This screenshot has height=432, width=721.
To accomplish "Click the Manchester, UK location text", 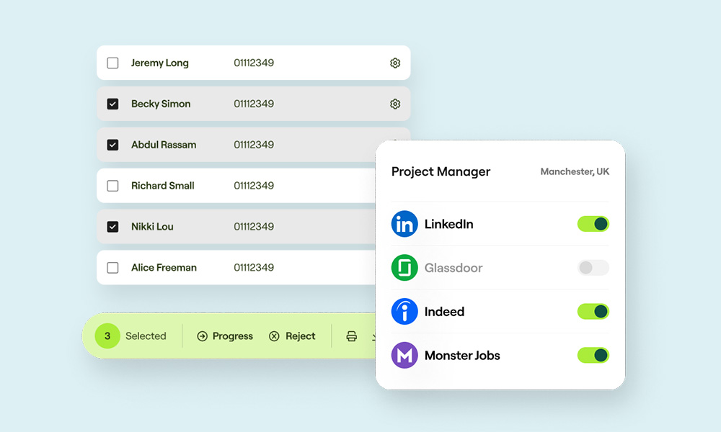I will coord(575,171).
